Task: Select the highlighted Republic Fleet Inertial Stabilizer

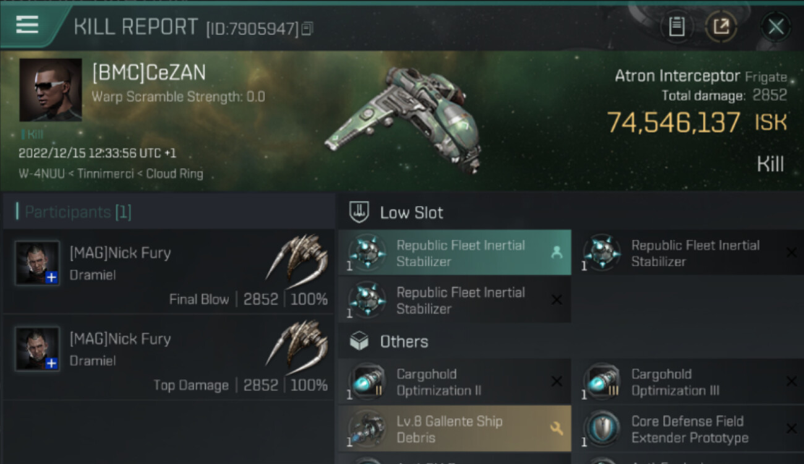Action: click(460, 253)
